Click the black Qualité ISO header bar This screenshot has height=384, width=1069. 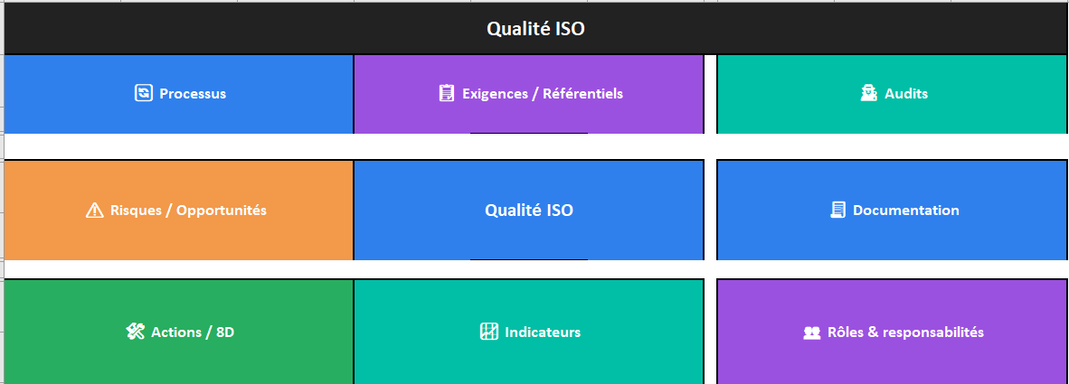pos(271,29)
